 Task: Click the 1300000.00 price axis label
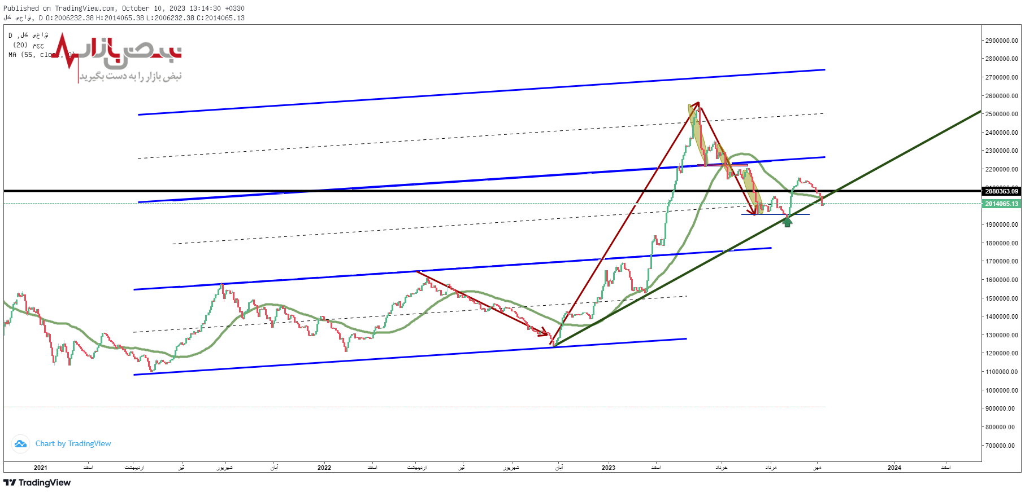coord(1002,335)
